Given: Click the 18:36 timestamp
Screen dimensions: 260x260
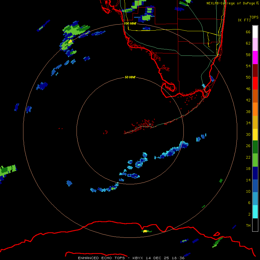Looking at the screenshot, I should [178, 258].
